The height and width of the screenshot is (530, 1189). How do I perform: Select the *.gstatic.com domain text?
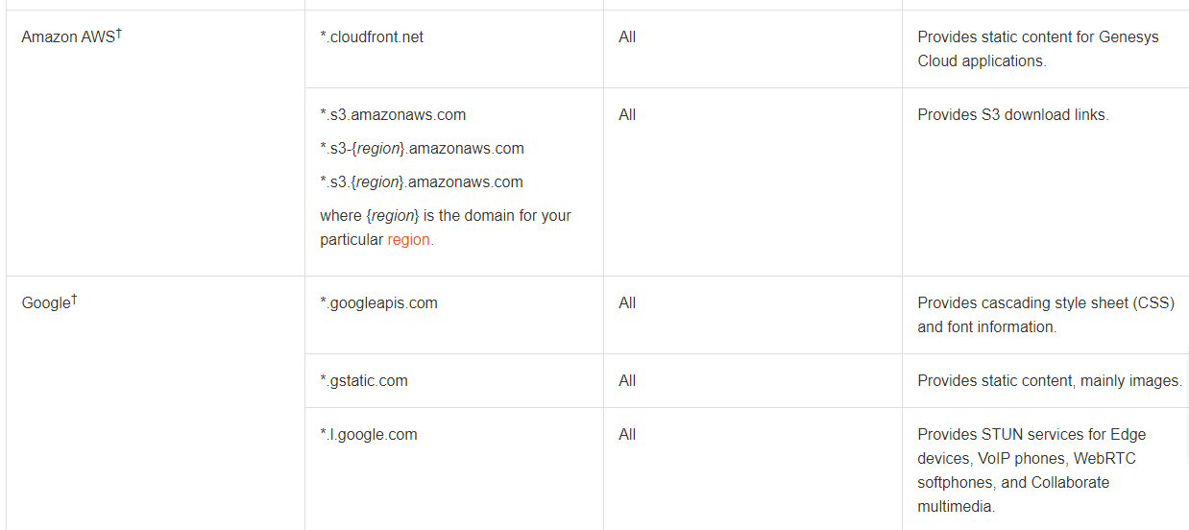click(x=364, y=381)
